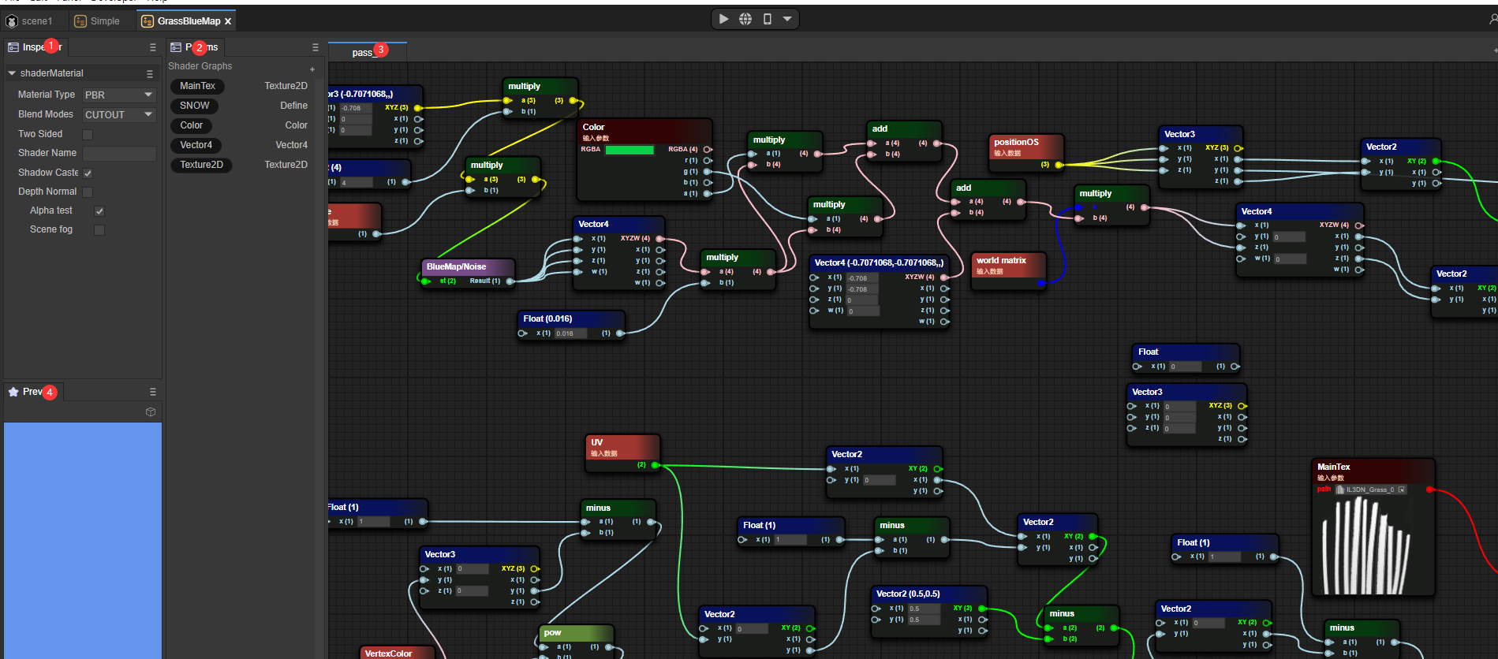Toggle the Scene fog checkbox
Image resolution: width=1498 pixels, height=659 pixels.
[99, 230]
